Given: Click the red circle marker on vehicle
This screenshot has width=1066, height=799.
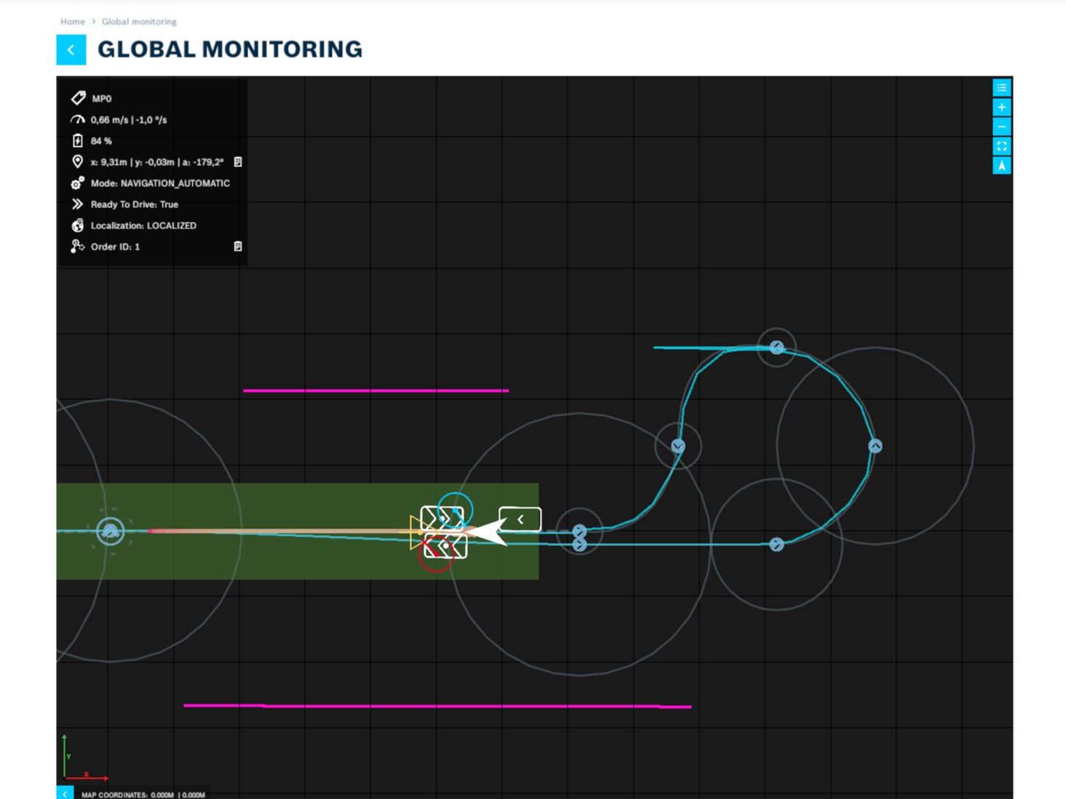Looking at the screenshot, I should click(x=437, y=554).
